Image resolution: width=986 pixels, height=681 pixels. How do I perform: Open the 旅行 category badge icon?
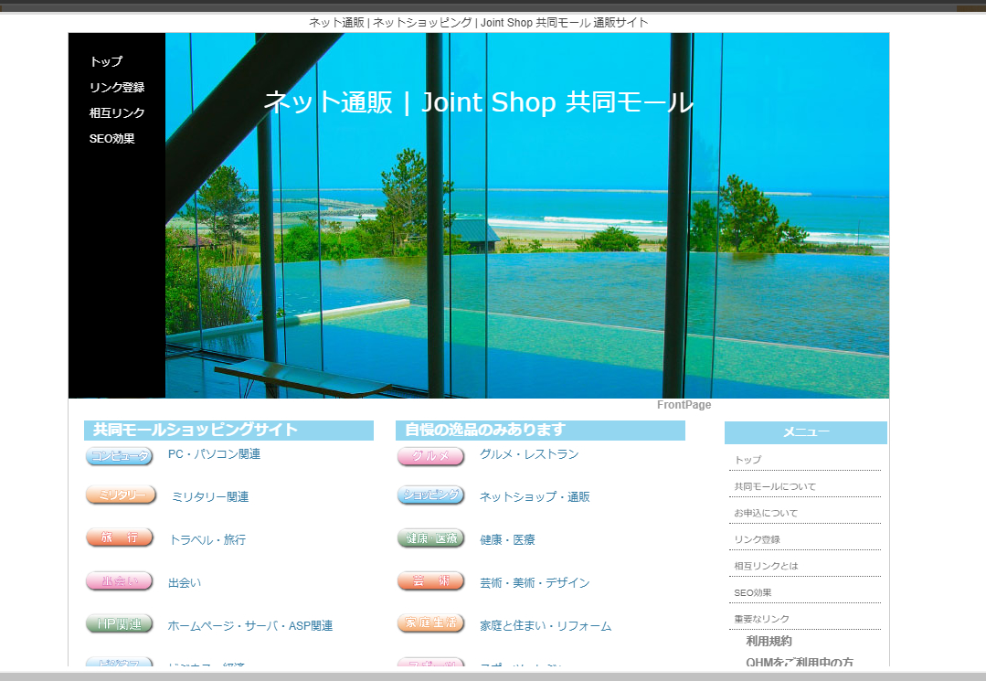point(119,538)
